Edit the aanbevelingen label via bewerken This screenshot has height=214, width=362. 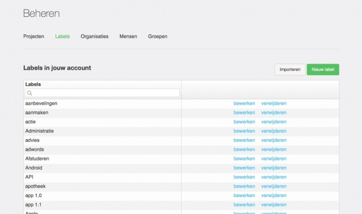click(x=244, y=104)
